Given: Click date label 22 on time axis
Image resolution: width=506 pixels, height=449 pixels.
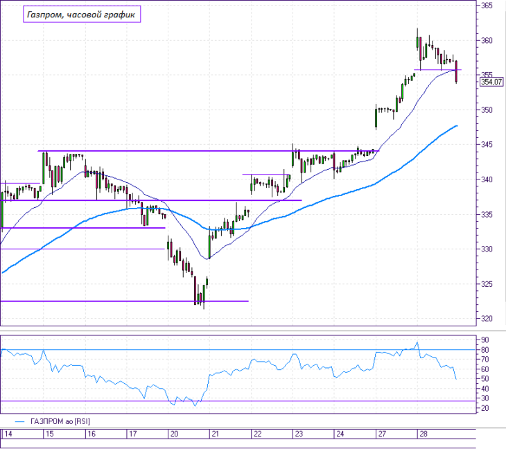Looking at the screenshot, I should (257, 434).
